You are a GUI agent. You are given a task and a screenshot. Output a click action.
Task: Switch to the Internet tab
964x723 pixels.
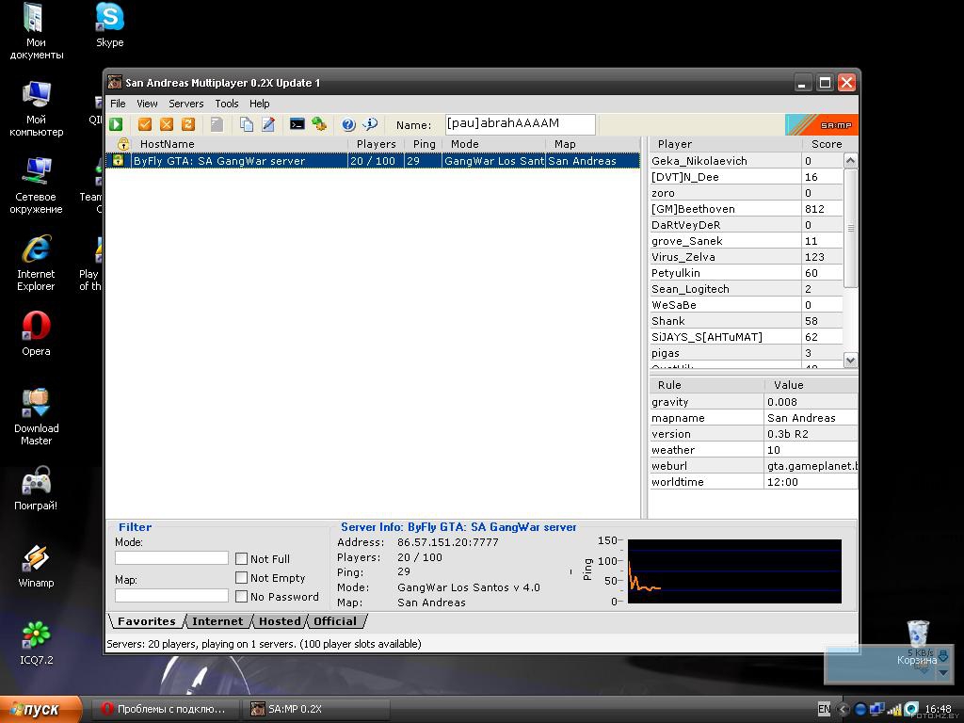pos(217,621)
